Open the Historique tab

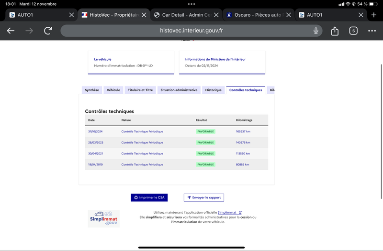coord(213,90)
